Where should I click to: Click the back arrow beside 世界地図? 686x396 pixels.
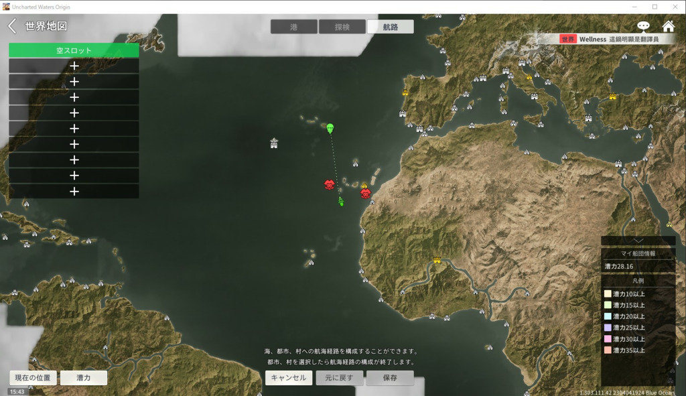tap(12, 26)
